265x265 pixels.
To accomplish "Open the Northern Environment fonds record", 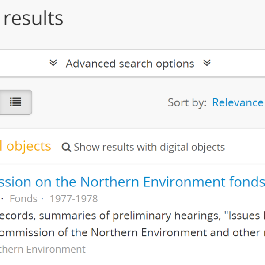I will tap(132, 182).
